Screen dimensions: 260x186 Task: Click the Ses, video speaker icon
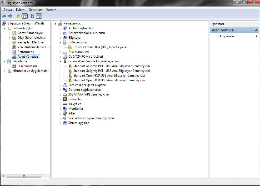65,118
